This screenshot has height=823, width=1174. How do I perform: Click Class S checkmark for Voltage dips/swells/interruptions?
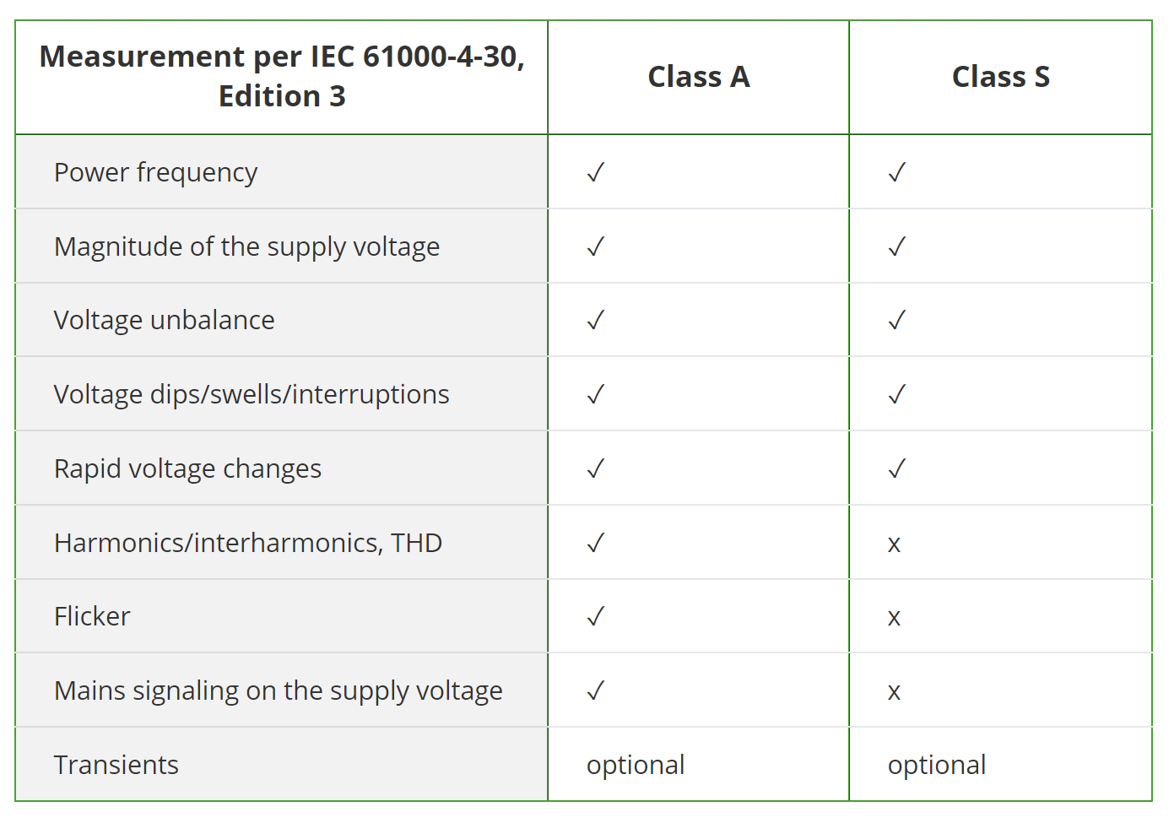[896, 394]
